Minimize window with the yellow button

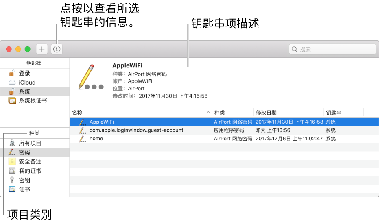pyautogui.click(x=18, y=49)
